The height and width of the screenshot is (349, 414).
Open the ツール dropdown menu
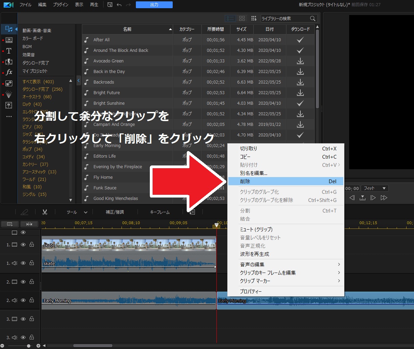pyautogui.click(x=77, y=212)
